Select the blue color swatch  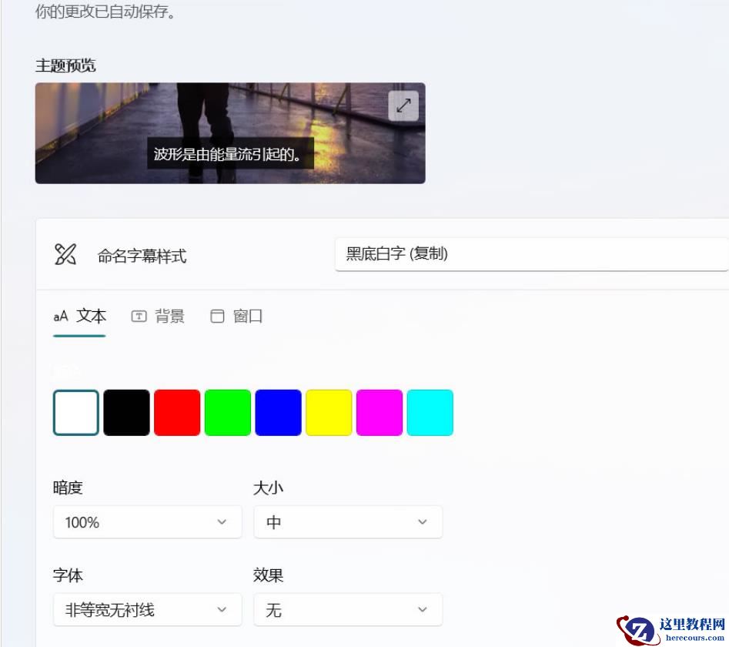[278, 412]
